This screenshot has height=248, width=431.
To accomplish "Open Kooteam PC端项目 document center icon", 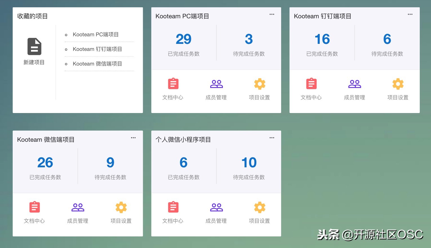I will [x=173, y=84].
